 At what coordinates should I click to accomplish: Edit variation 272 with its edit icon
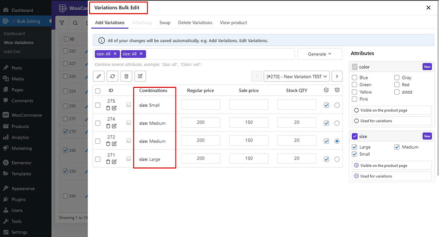click(x=114, y=144)
